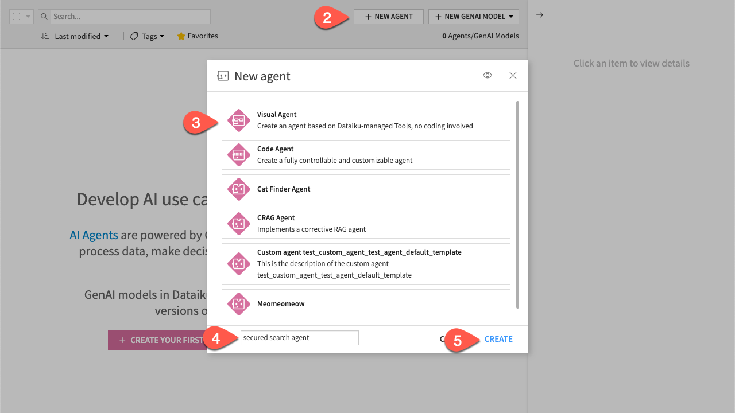The height and width of the screenshot is (413, 735).
Task: Select the CRAG Agent icon
Action: [238, 224]
